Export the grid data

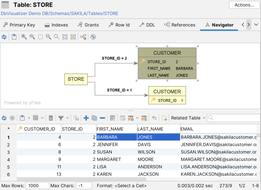point(22,118)
